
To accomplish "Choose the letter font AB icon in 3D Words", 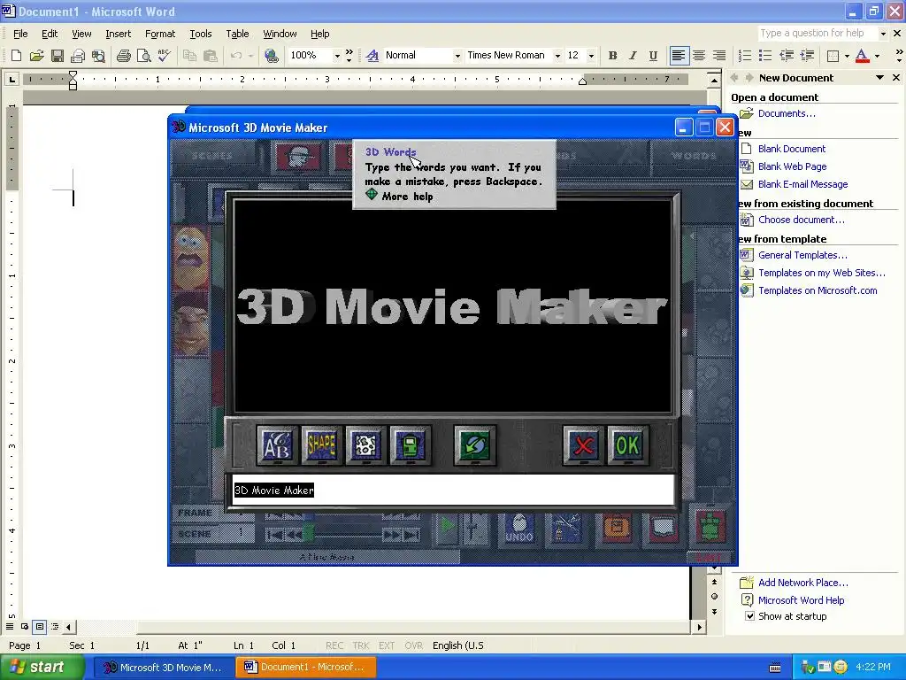I will 277,445.
